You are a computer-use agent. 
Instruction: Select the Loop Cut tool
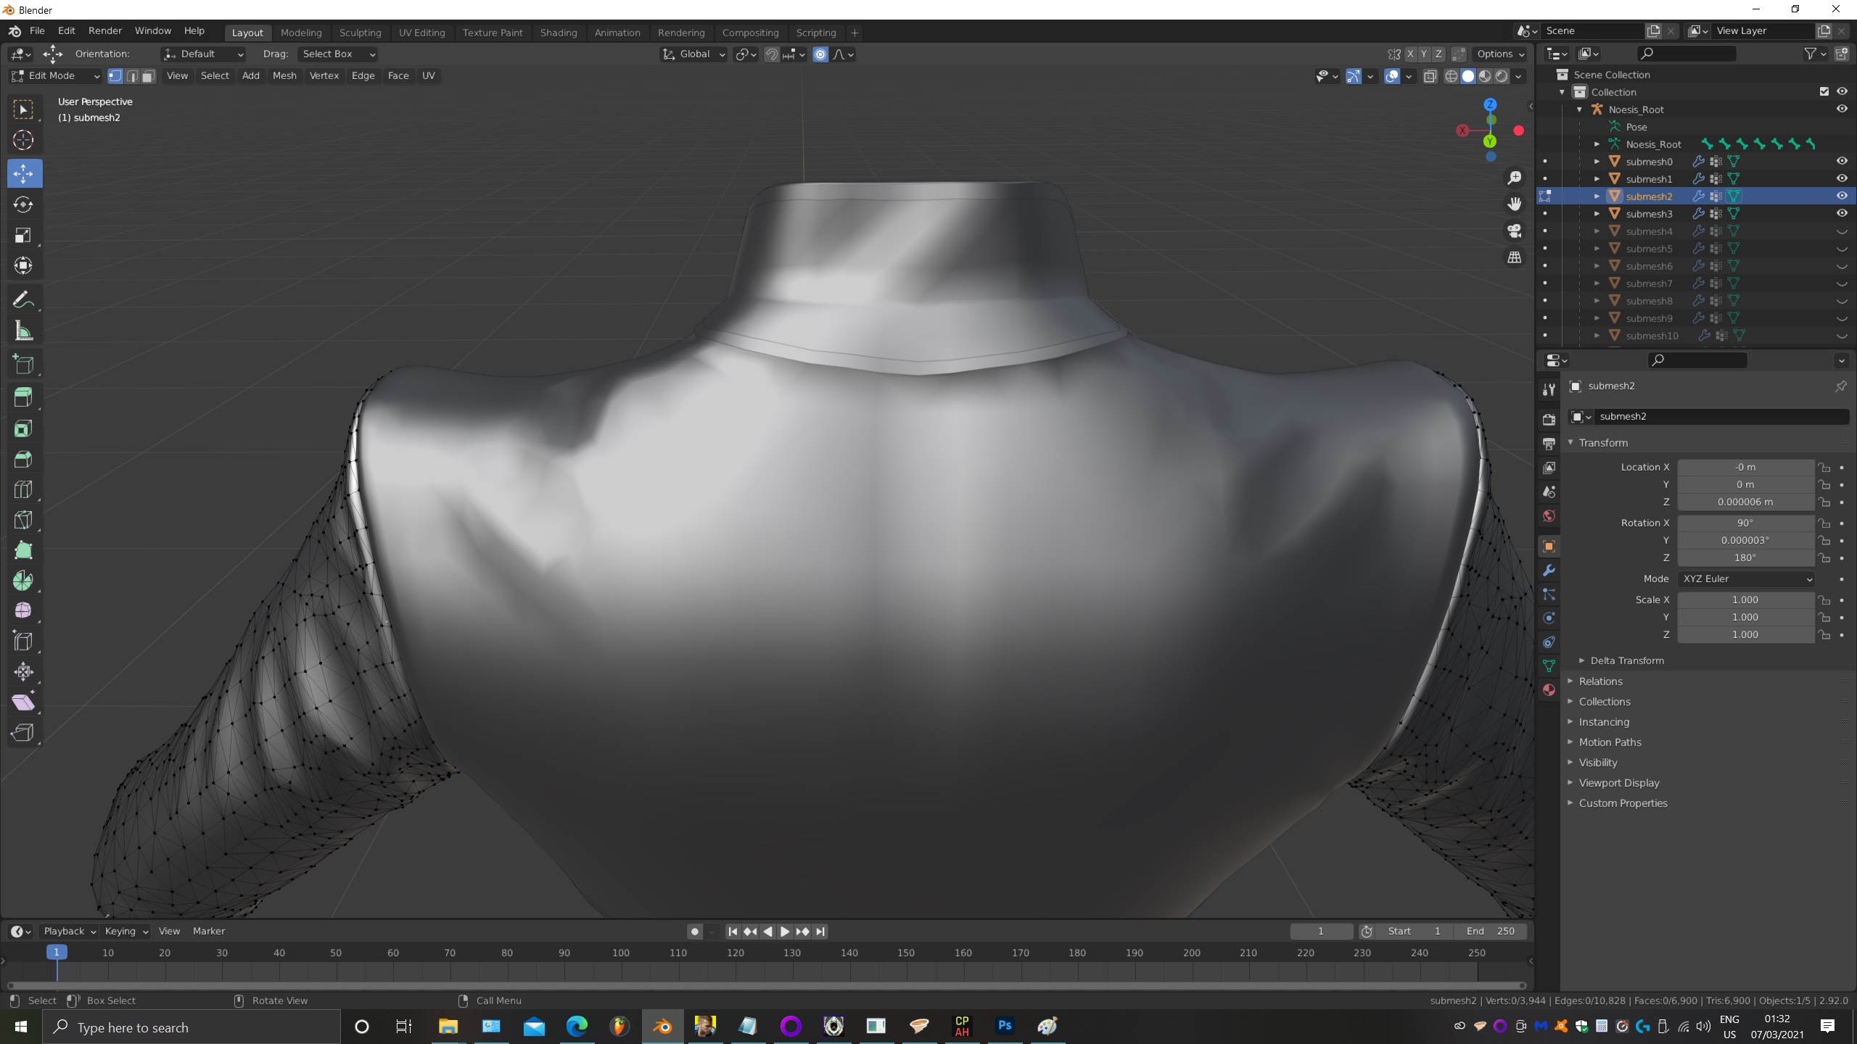23,489
